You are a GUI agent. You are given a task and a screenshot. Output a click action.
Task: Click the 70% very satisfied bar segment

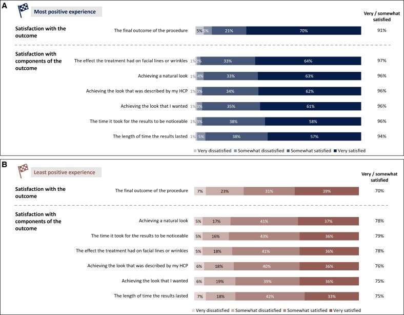[304, 31]
